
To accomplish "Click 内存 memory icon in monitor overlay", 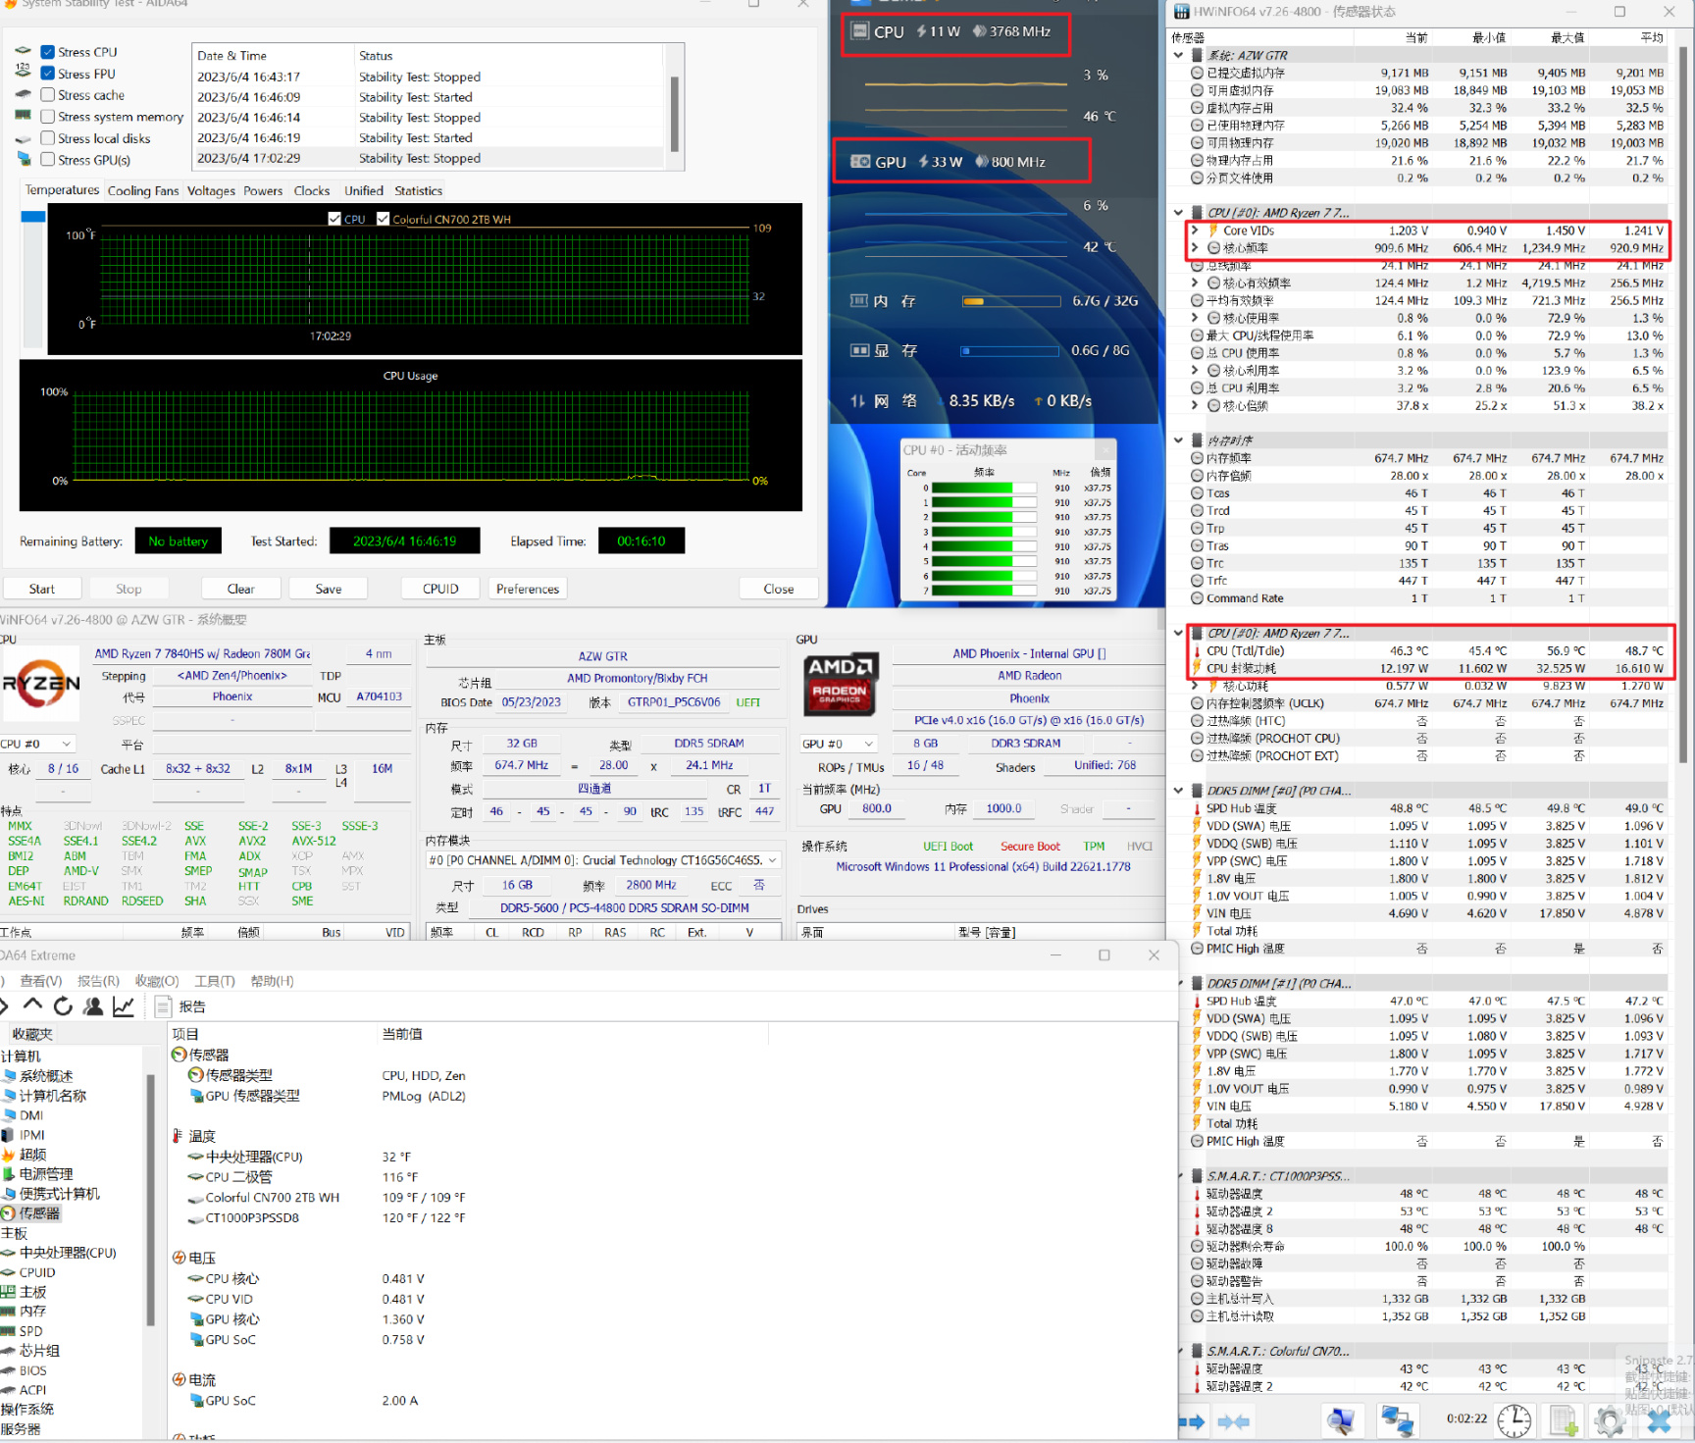I will [x=858, y=301].
